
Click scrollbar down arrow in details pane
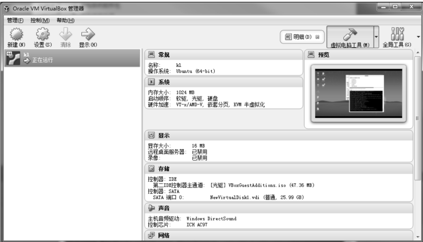pos(417,237)
